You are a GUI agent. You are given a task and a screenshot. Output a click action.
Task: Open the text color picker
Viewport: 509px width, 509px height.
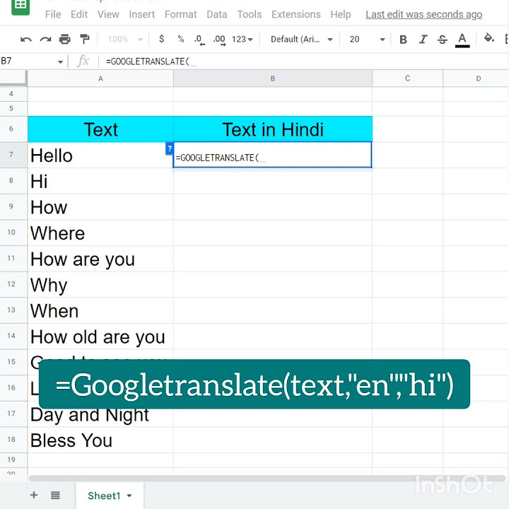pyautogui.click(x=462, y=40)
